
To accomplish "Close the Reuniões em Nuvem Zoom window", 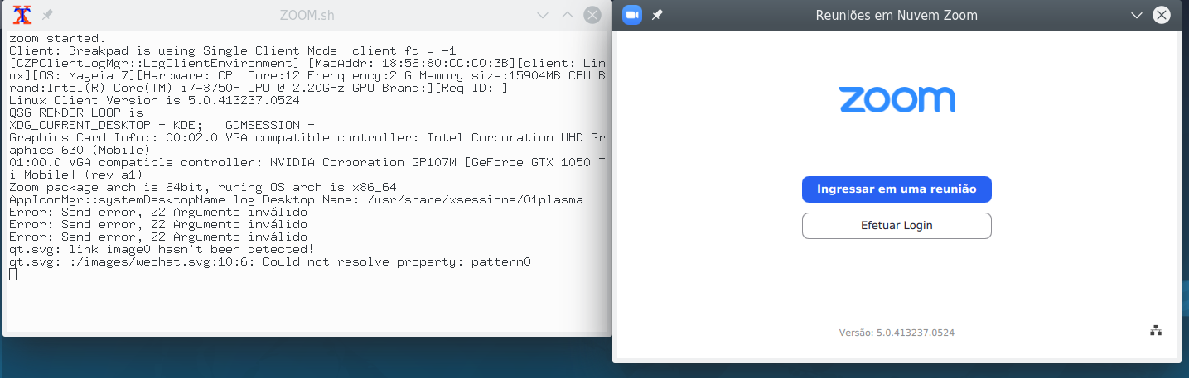I will (x=1162, y=15).
